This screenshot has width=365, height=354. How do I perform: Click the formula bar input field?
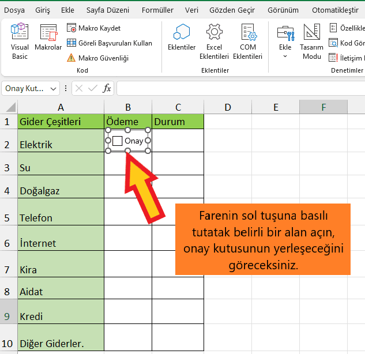point(240,88)
